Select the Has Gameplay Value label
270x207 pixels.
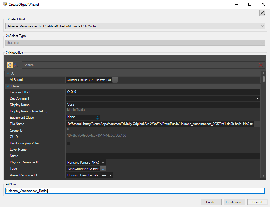click(25, 143)
